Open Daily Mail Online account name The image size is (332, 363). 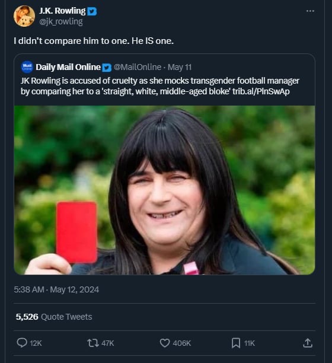68,67
